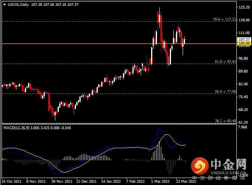
Task: Click the 75.40 price axis value
Action: (243, 97)
